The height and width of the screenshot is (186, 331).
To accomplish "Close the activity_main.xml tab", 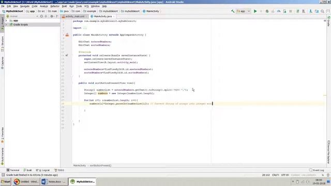I will click(x=86, y=16).
